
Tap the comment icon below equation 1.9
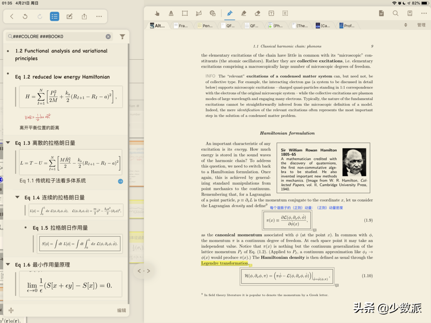click(x=315, y=230)
